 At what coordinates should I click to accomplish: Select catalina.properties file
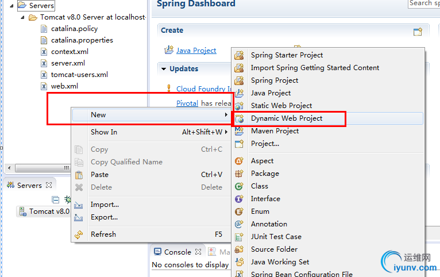click(82, 40)
